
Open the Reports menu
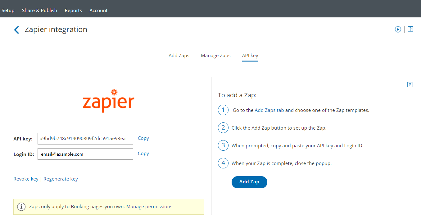pos(73,10)
